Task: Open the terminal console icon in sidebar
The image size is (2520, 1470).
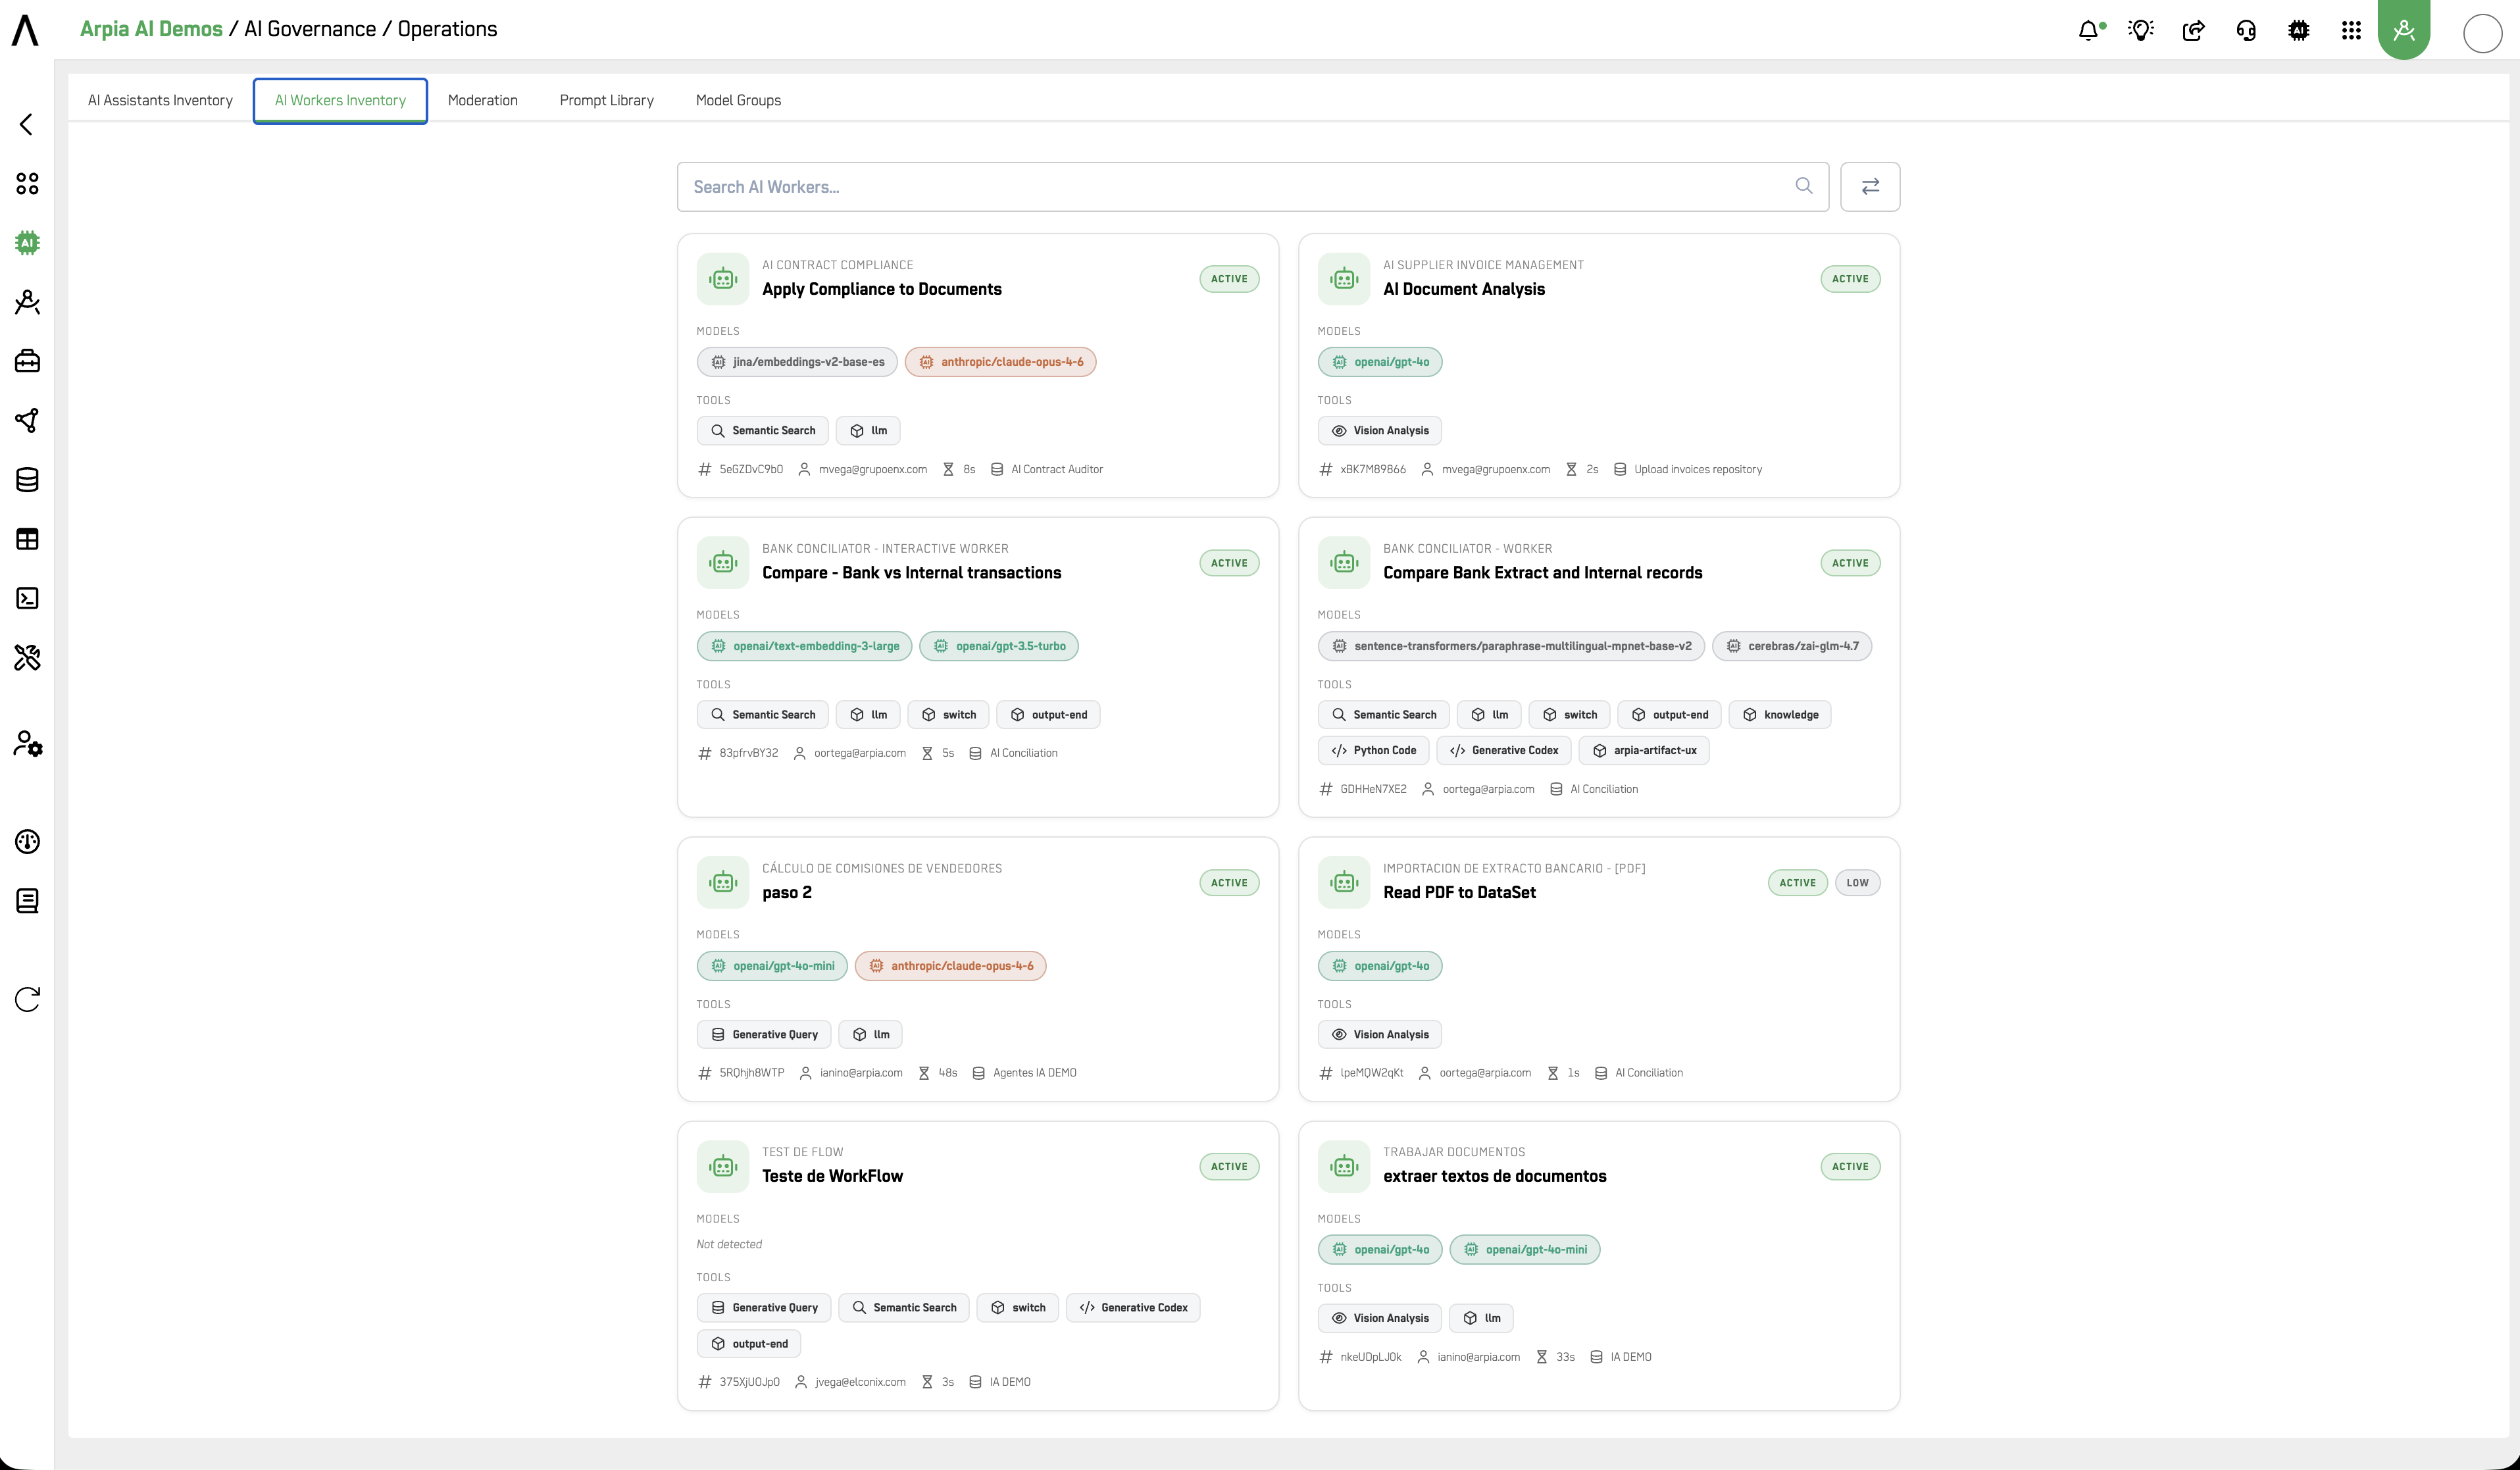Action: pos(27,598)
